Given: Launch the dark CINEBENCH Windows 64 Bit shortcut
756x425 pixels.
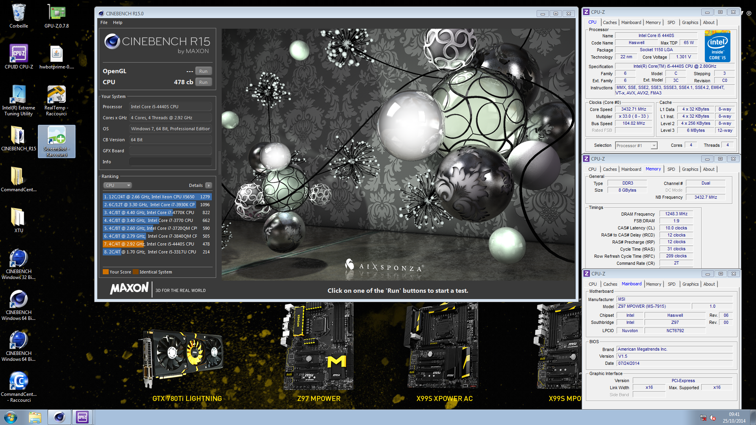Looking at the screenshot, I should point(19,305).
